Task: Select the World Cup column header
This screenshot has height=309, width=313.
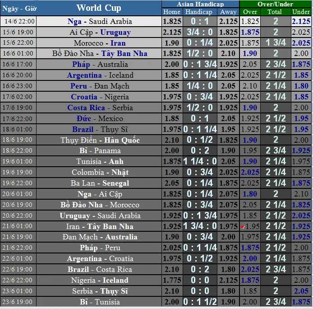Action: 99,8
